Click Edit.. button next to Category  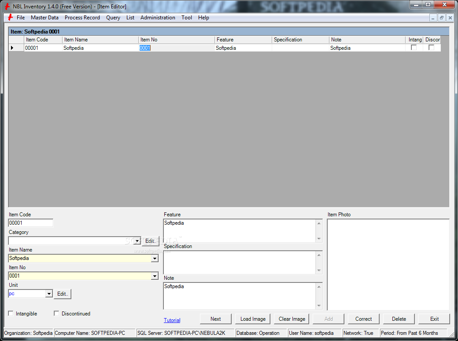(151, 241)
